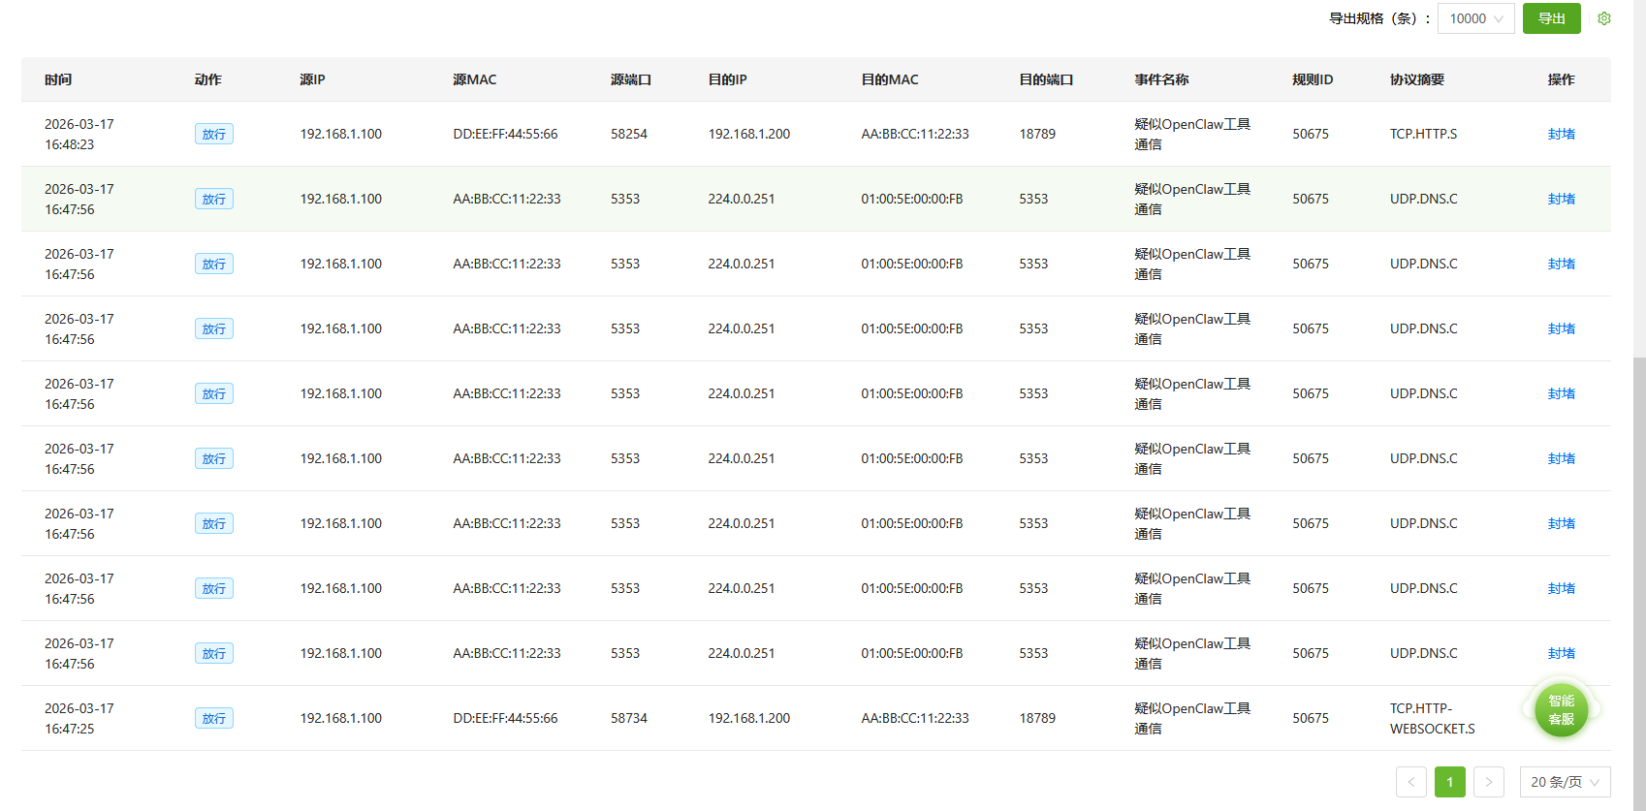This screenshot has height=811, width=1646.
Task: Click destination IP 192.168.1.200 in first row
Action: pyautogui.click(x=749, y=134)
